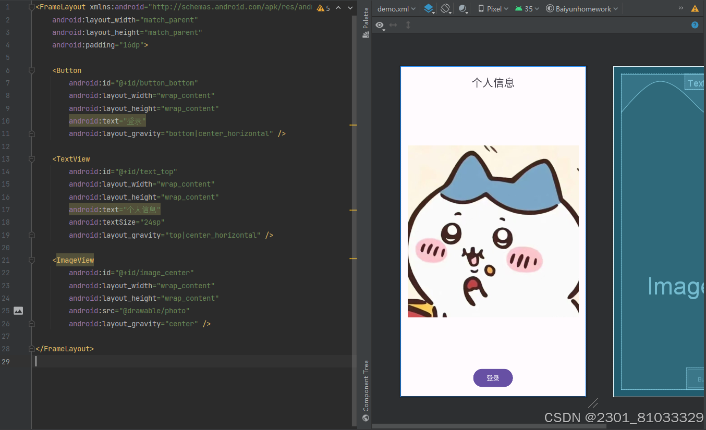This screenshot has height=430, width=706.
Task: Select the TextView outline in blueprint view
Action: pos(694,82)
